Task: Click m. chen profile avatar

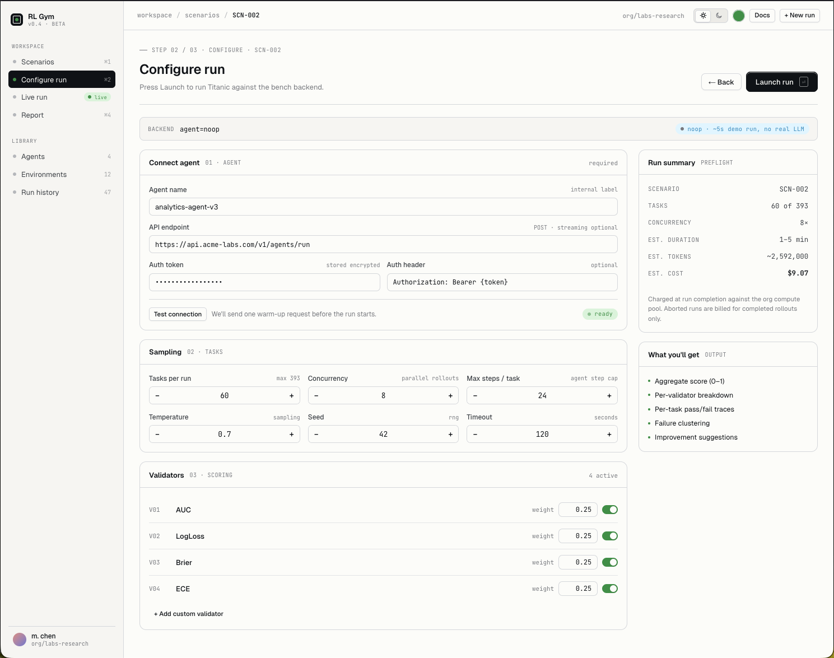Action: [x=20, y=640]
